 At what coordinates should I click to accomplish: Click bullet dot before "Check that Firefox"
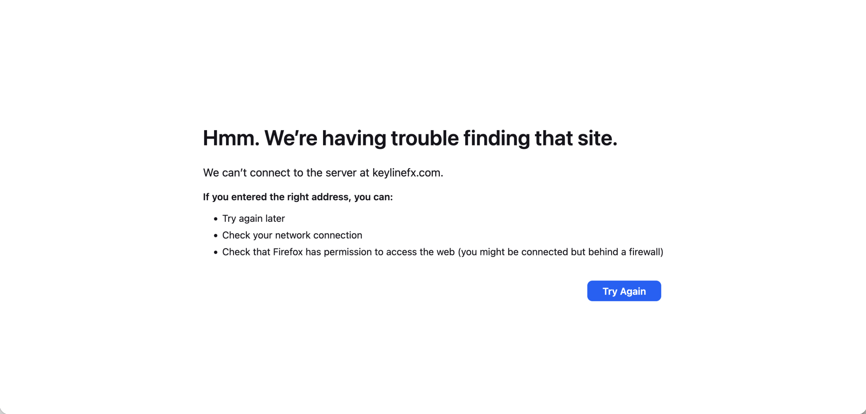click(216, 253)
